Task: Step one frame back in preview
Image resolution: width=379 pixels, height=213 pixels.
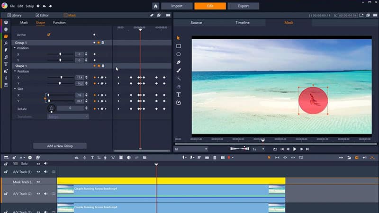Action: (x=288, y=149)
